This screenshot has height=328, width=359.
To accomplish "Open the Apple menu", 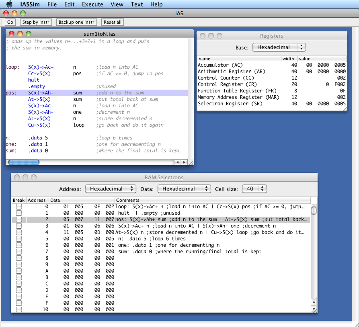I will tap(9, 4).
